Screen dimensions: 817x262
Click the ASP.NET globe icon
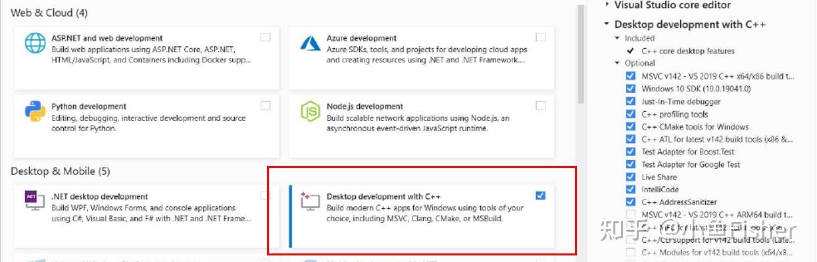tap(35, 43)
